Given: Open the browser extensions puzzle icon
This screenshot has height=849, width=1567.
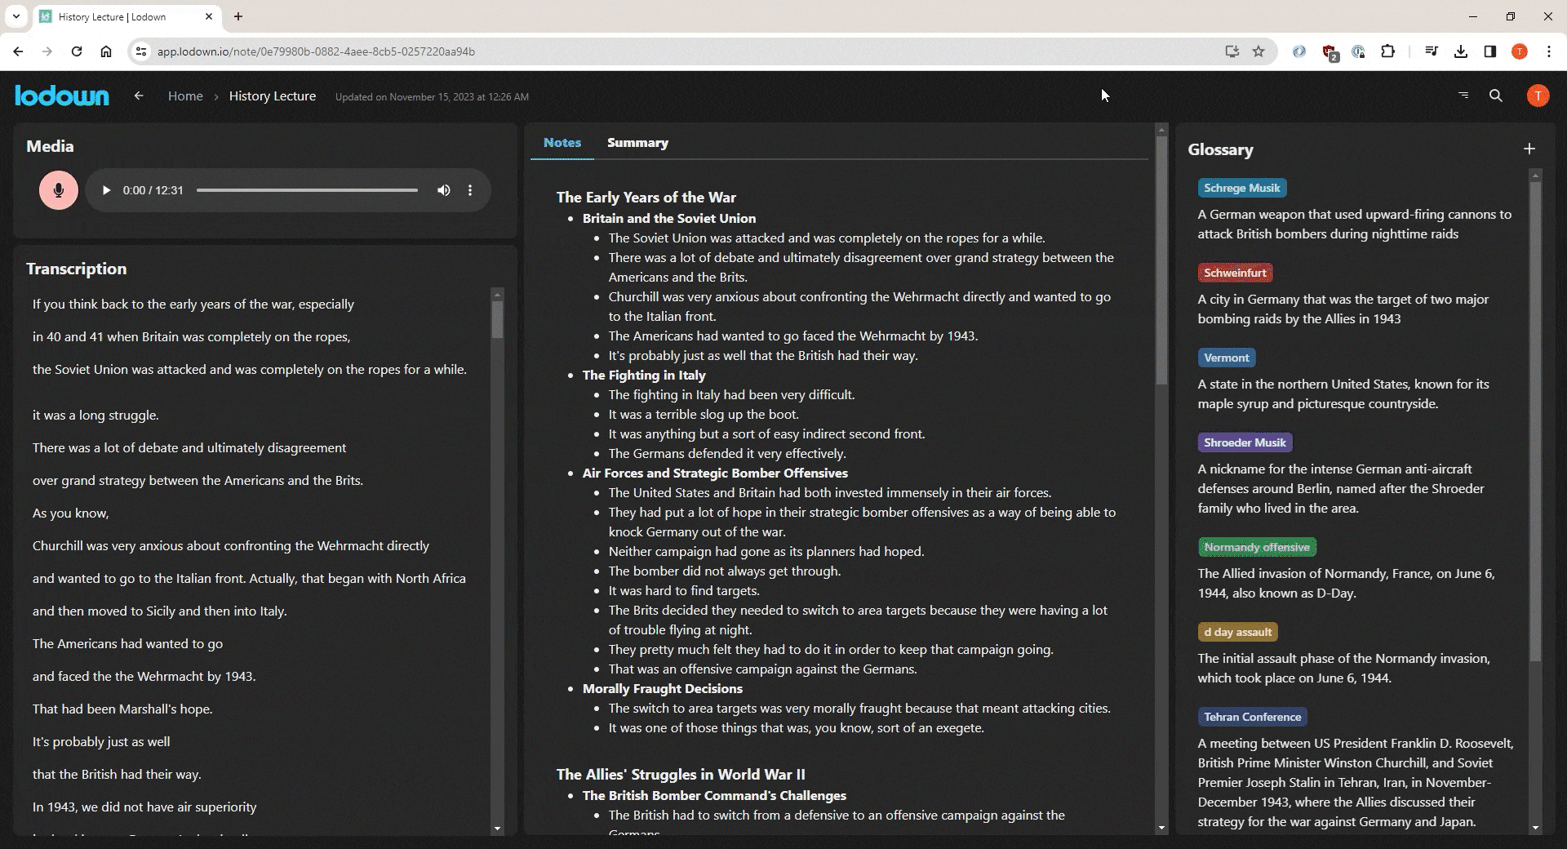Looking at the screenshot, I should [x=1387, y=51].
